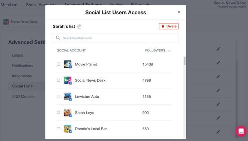This screenshot has width=248, height=141.
Task: Click Social News Desk SND avatar in list
Action: (x=67, y=80)
